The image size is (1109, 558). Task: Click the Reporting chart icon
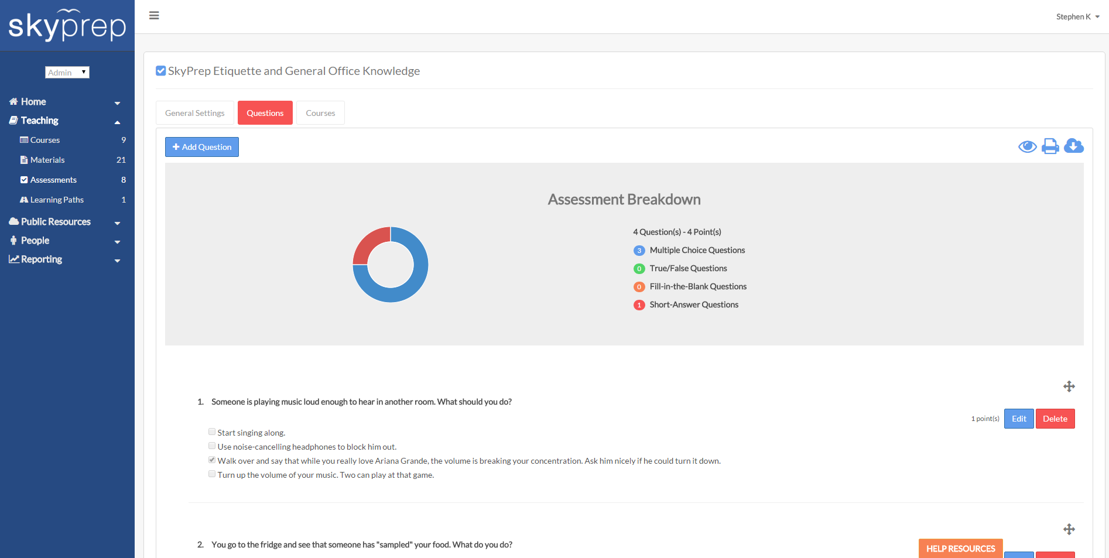(x=14, y=259)
